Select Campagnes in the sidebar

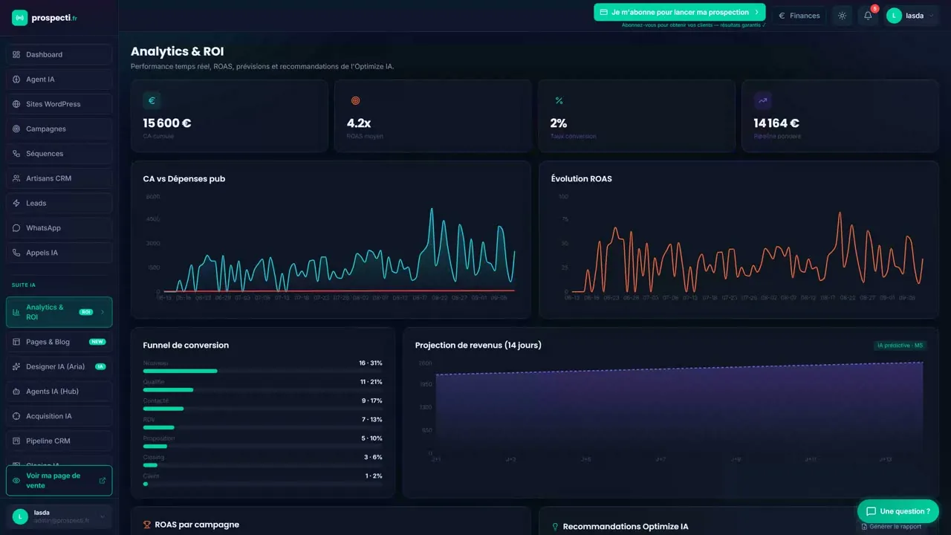click(59, 129)
